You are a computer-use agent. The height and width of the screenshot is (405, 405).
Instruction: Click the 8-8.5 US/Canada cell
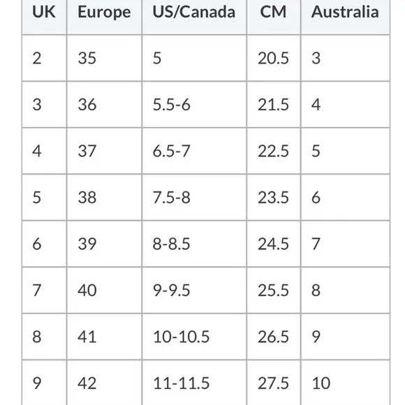194,244
